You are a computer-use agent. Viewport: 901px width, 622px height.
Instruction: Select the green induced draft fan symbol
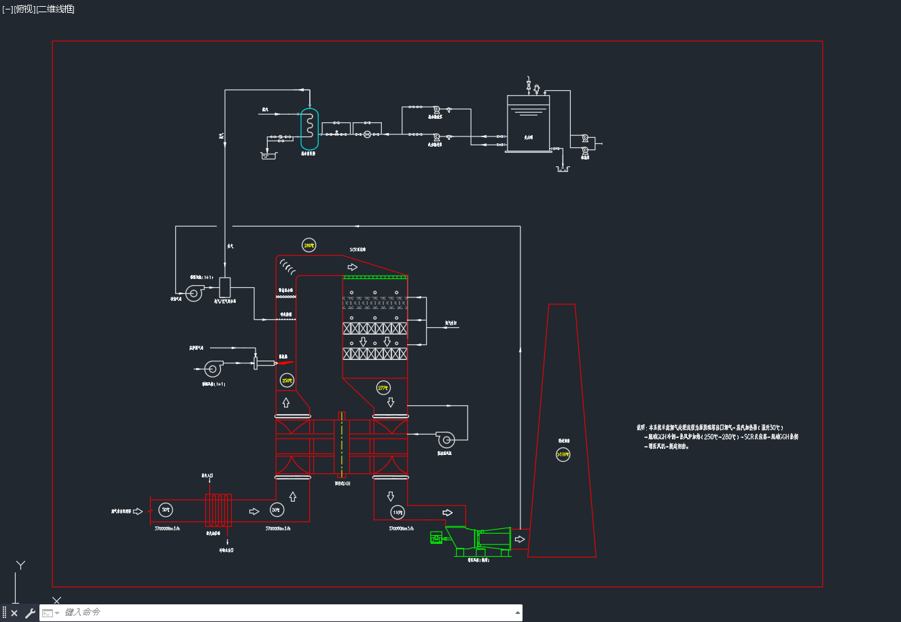[471, 540]
